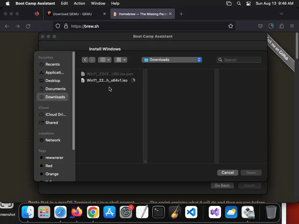
Task: Click the file dialog sidebar scrollbar
Action: click(74, 101)
